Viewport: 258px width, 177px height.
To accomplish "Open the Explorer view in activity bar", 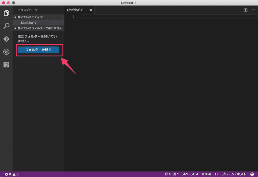I will (x=6, y=14).
